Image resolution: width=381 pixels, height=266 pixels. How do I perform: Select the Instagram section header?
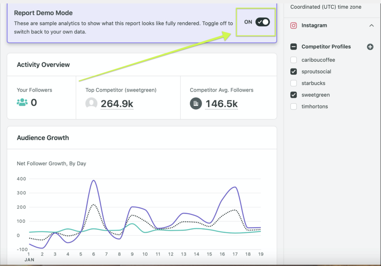(314, 25)
